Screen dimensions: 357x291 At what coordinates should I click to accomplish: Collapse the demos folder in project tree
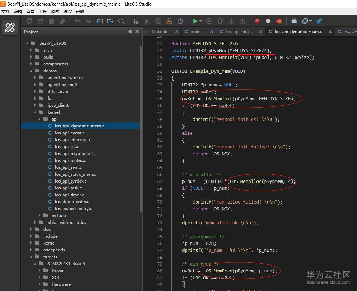coord(32,71)
